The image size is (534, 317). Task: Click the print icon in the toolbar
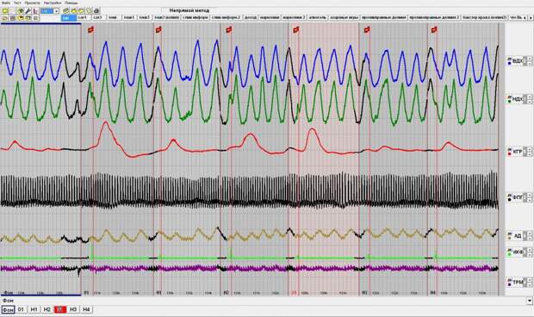point(96,11)
